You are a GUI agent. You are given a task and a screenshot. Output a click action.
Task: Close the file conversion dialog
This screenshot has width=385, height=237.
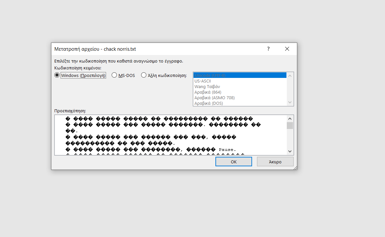287,49
